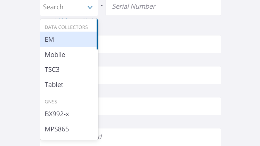The image size is (260, 146).
Task: Click the DATA COLLECTORS group header
Action: tap(66, 27)
